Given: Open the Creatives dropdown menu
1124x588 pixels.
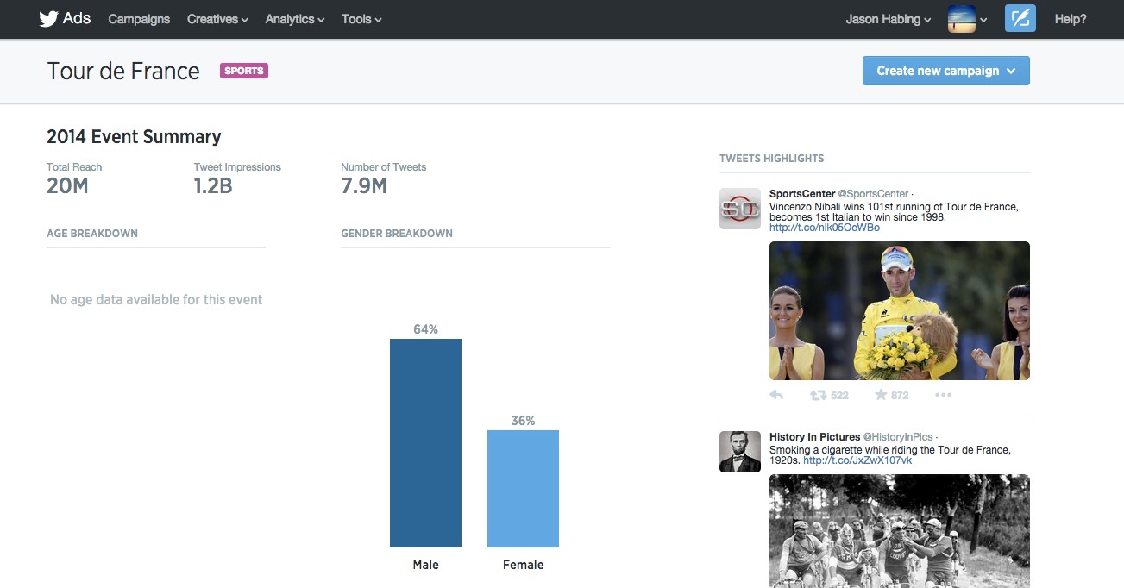Looking at the screenshot, I should [x=216, y=18].
